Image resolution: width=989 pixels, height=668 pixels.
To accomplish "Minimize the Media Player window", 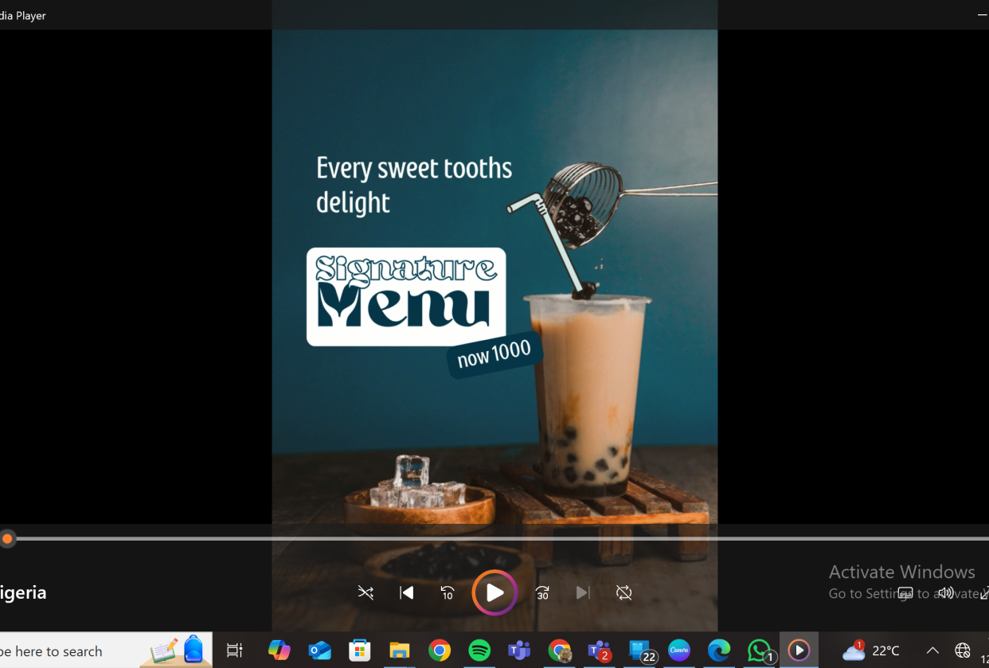I will pyautogui.click(x=982, y=15).
